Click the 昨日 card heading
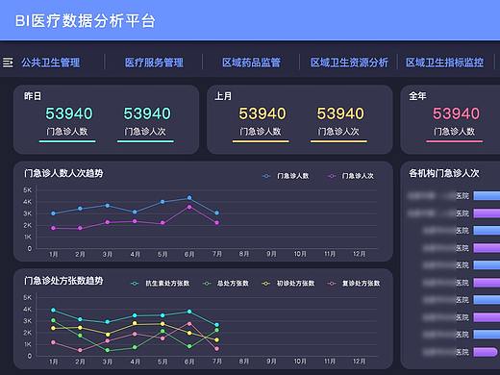The height and width of the screenshot is (375, 500). click(x=33, y=96)
